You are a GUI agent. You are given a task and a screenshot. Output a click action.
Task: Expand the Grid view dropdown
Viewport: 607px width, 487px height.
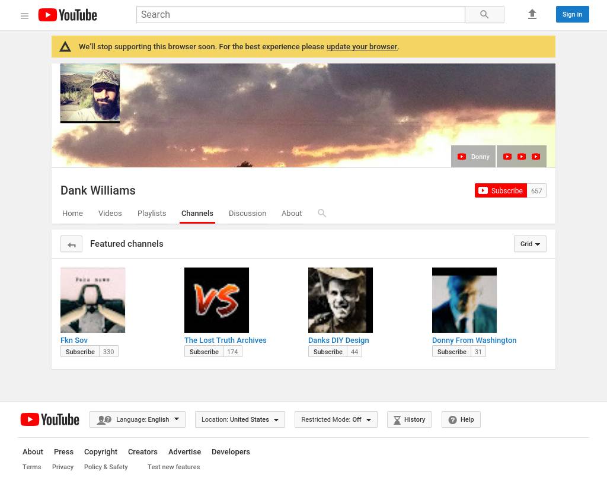(x=530, y=244)
